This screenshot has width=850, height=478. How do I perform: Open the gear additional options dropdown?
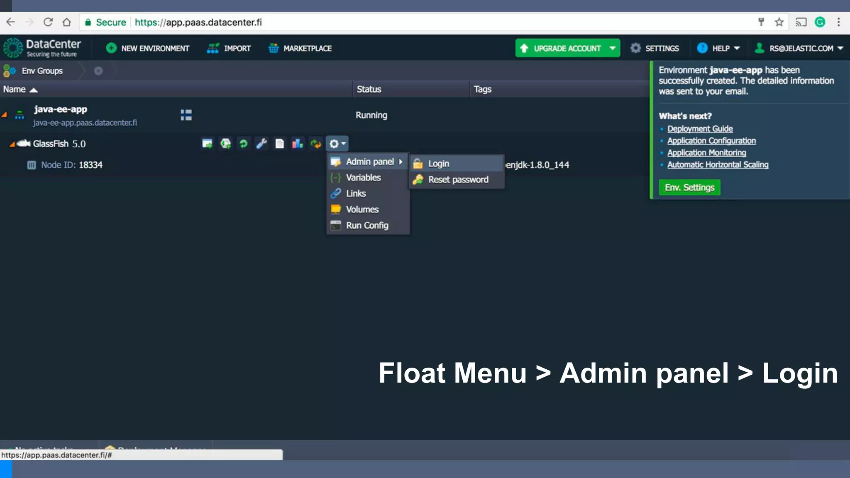coord(337,144)
